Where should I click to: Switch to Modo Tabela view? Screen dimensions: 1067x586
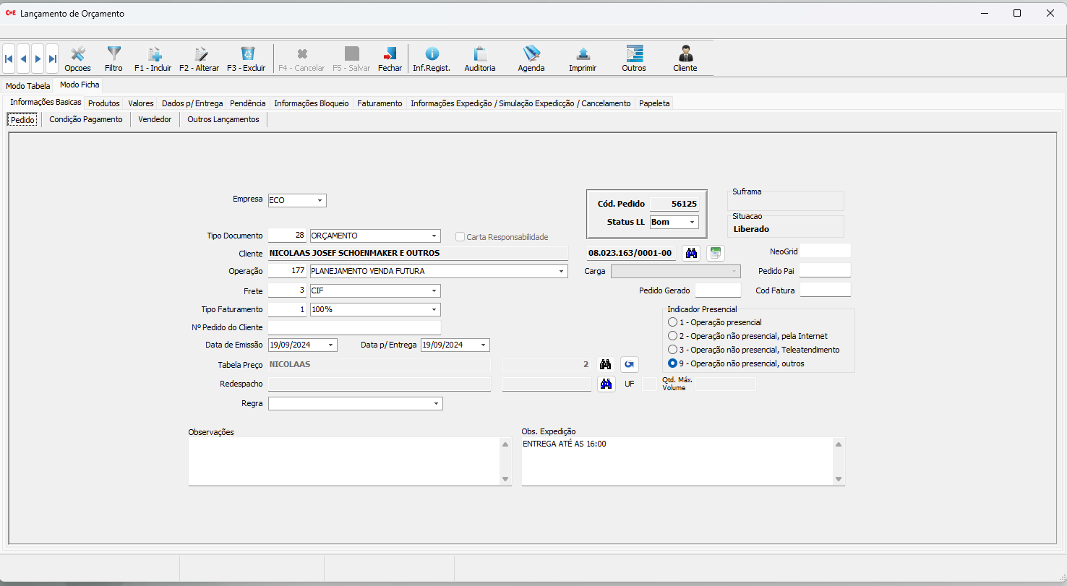coord(28,86)
